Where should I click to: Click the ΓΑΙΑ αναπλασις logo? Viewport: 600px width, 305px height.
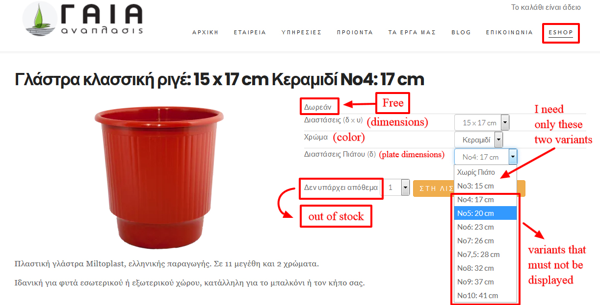pos(82,20)
